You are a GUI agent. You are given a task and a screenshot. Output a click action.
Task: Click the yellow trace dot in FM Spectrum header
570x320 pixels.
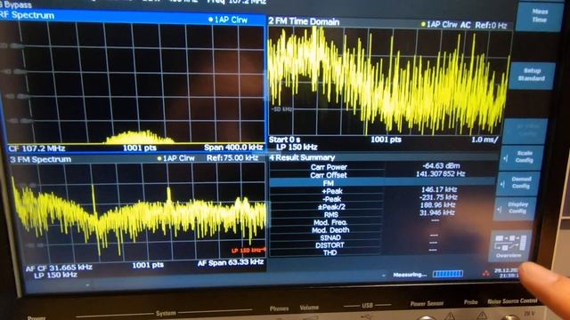click(159, 158)
